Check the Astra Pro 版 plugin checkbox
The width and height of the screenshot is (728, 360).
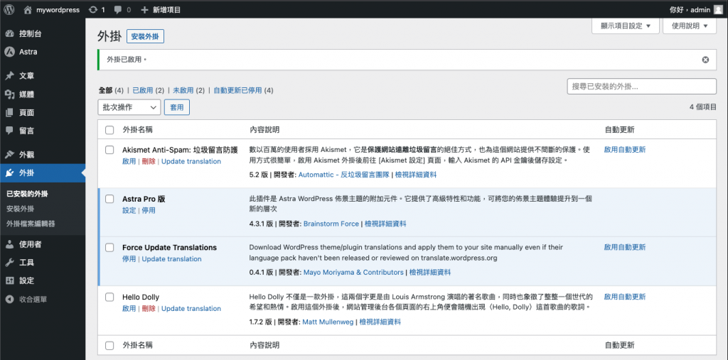(x=109, y=199)
